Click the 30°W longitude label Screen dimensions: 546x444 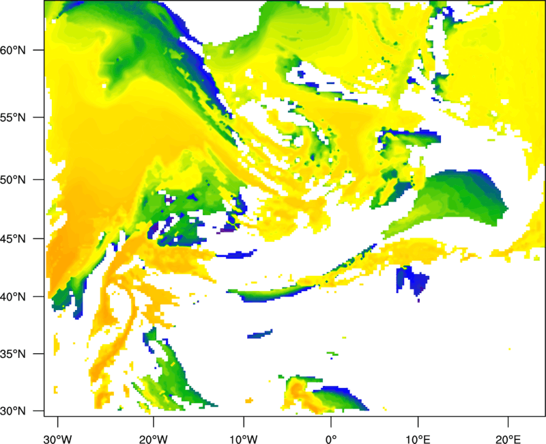point(57,439)
